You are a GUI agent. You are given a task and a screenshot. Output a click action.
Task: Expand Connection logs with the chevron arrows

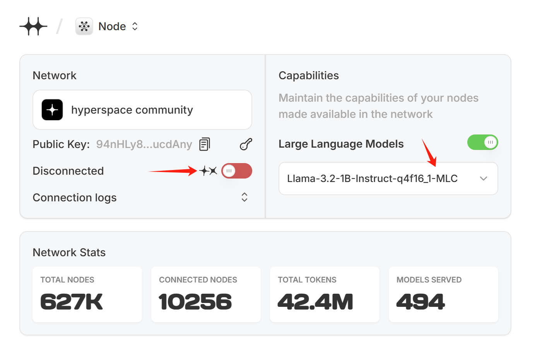(x=244, y=197)
